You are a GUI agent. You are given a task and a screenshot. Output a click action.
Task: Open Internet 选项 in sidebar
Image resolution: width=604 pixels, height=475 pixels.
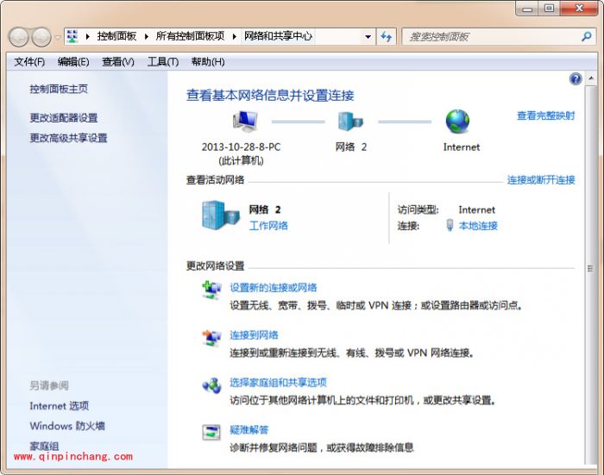point(59,406)
